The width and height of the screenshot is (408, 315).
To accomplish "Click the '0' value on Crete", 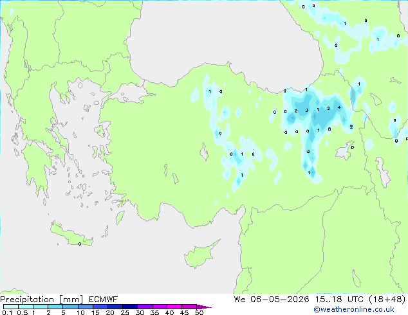I will point(80,244).
